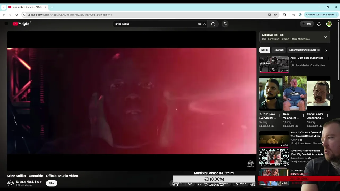Open a new browser tab
This screenshot has height=191, width=340.
tap(52, 7)
